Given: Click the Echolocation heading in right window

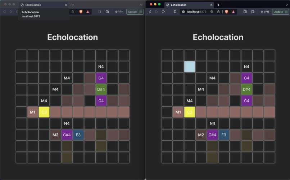Looking at the screenshot, I should point(218,37).
